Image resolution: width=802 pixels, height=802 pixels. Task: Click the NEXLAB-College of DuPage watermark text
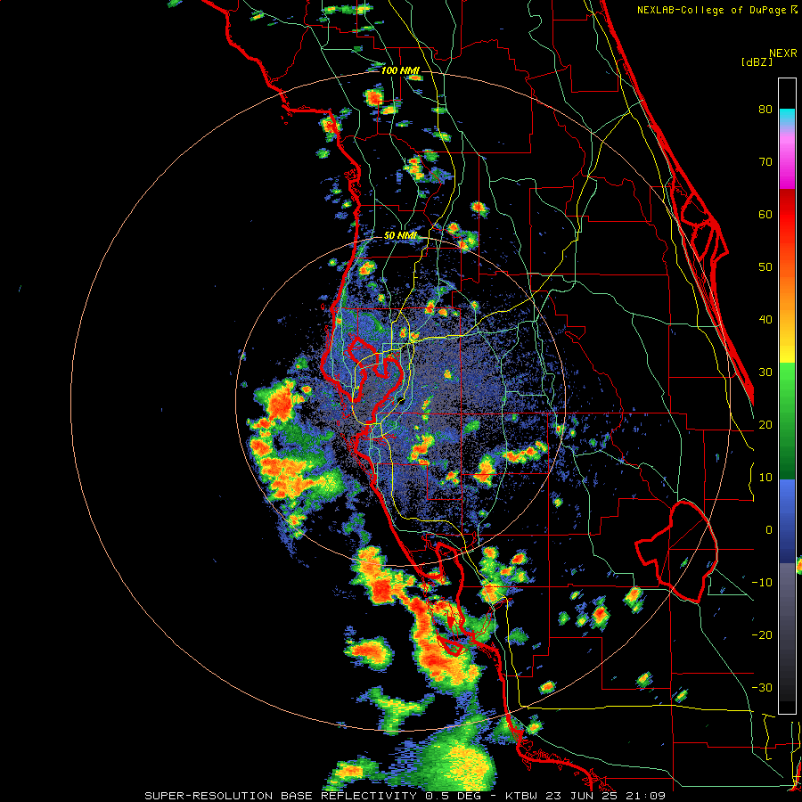pyautogui.click(x=716, y=10)
